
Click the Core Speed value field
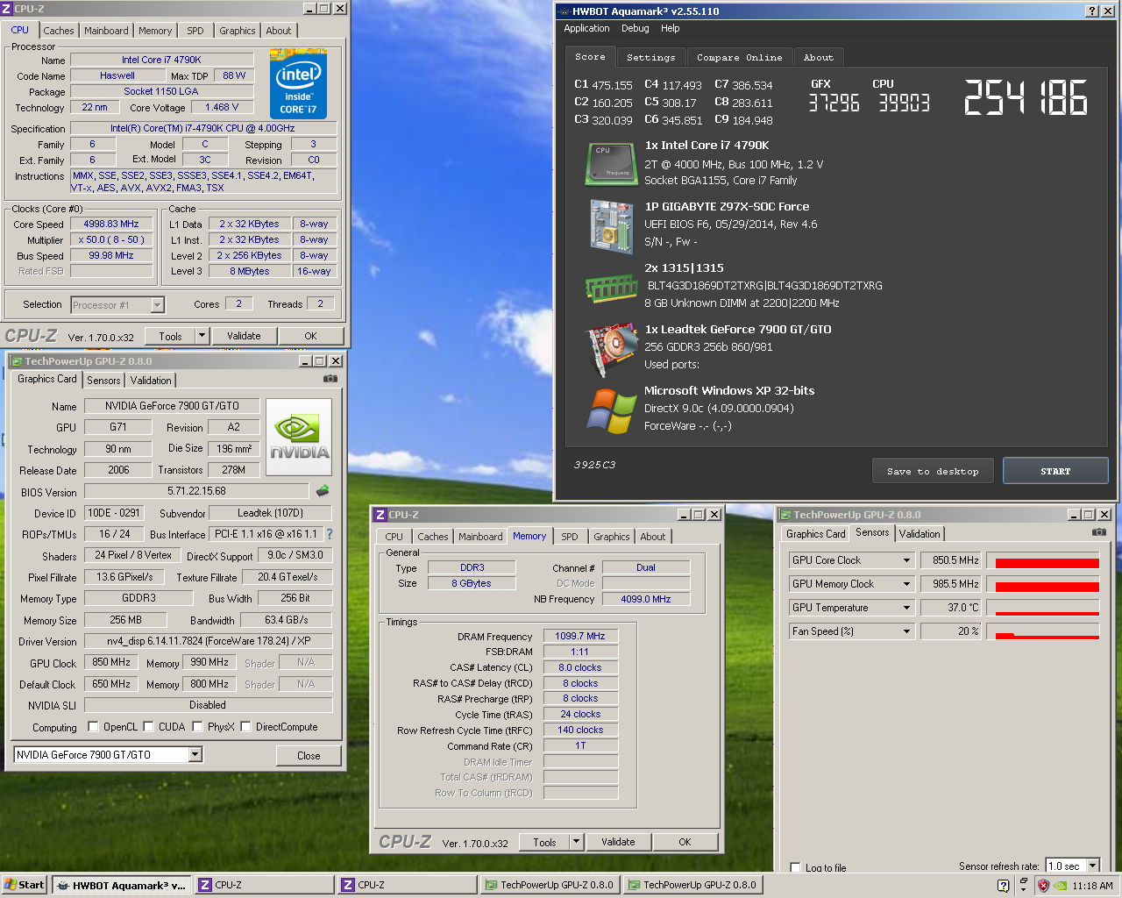click(x=111, y=224)
